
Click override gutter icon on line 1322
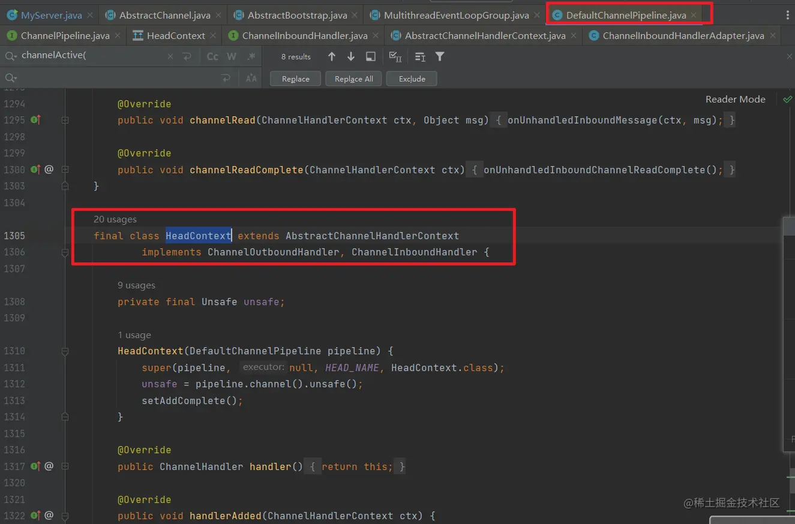click(x=35, y=516)
